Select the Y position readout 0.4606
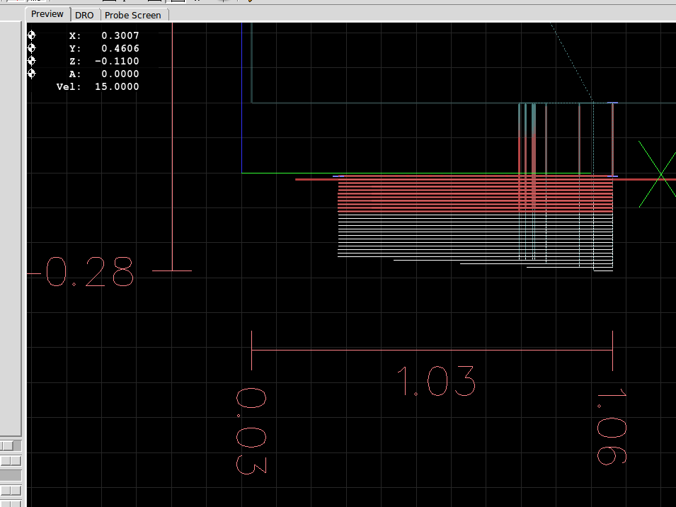 [x=120, y=48]
